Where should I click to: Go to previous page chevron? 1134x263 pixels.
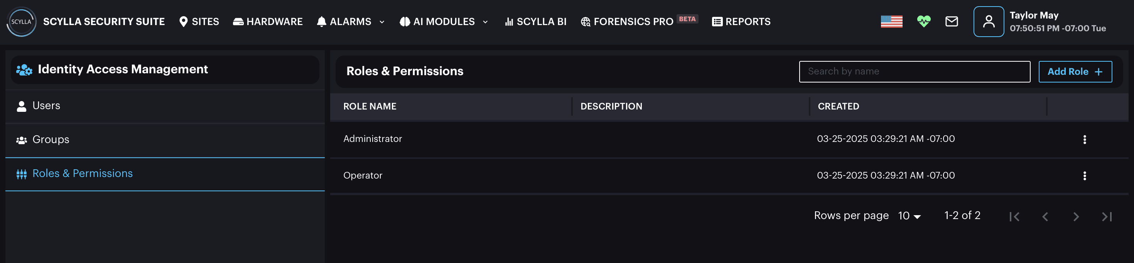pos(1045,216)
